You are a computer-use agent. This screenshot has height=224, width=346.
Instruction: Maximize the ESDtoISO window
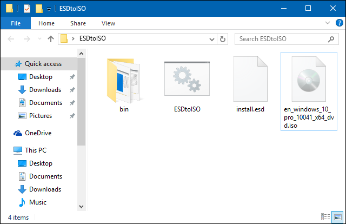[x=308, y=9]
